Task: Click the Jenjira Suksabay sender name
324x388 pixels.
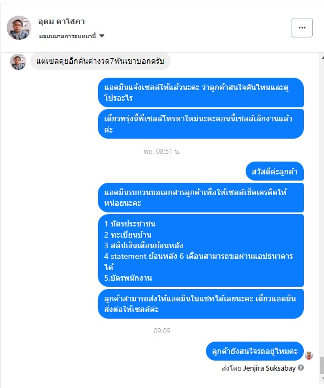Action: pyautogui.click(x=269, y=368)
